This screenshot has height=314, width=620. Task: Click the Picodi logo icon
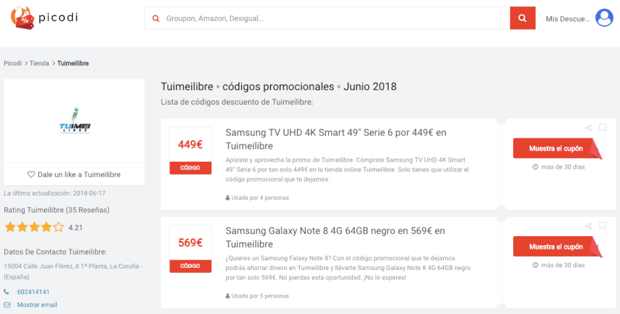pos(23,18)
